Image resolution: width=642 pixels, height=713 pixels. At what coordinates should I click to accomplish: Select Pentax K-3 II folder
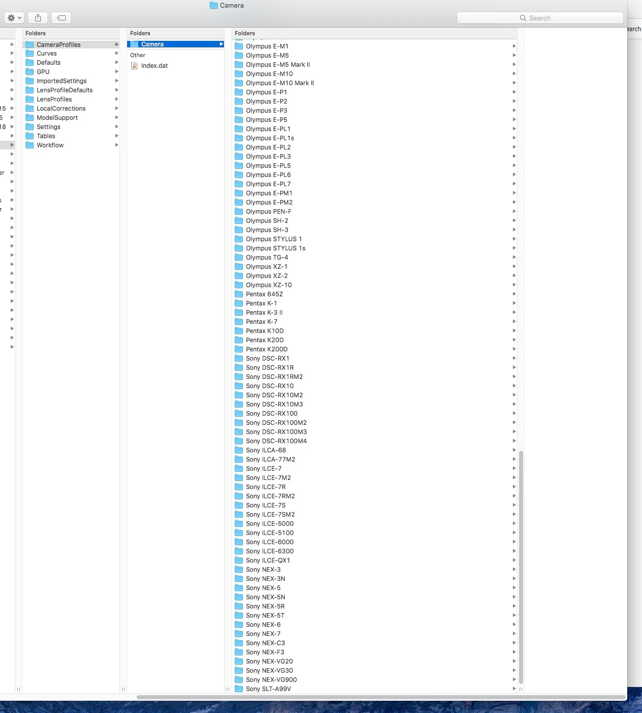[375, 313]
